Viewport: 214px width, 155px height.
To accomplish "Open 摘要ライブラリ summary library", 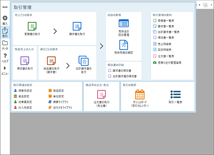I will coord(58,102).
